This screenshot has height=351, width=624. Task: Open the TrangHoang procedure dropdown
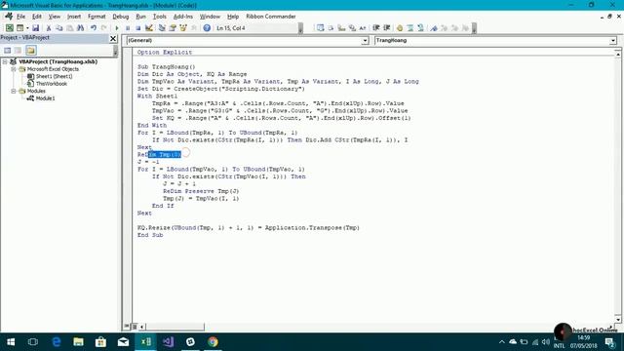point(612,41)
